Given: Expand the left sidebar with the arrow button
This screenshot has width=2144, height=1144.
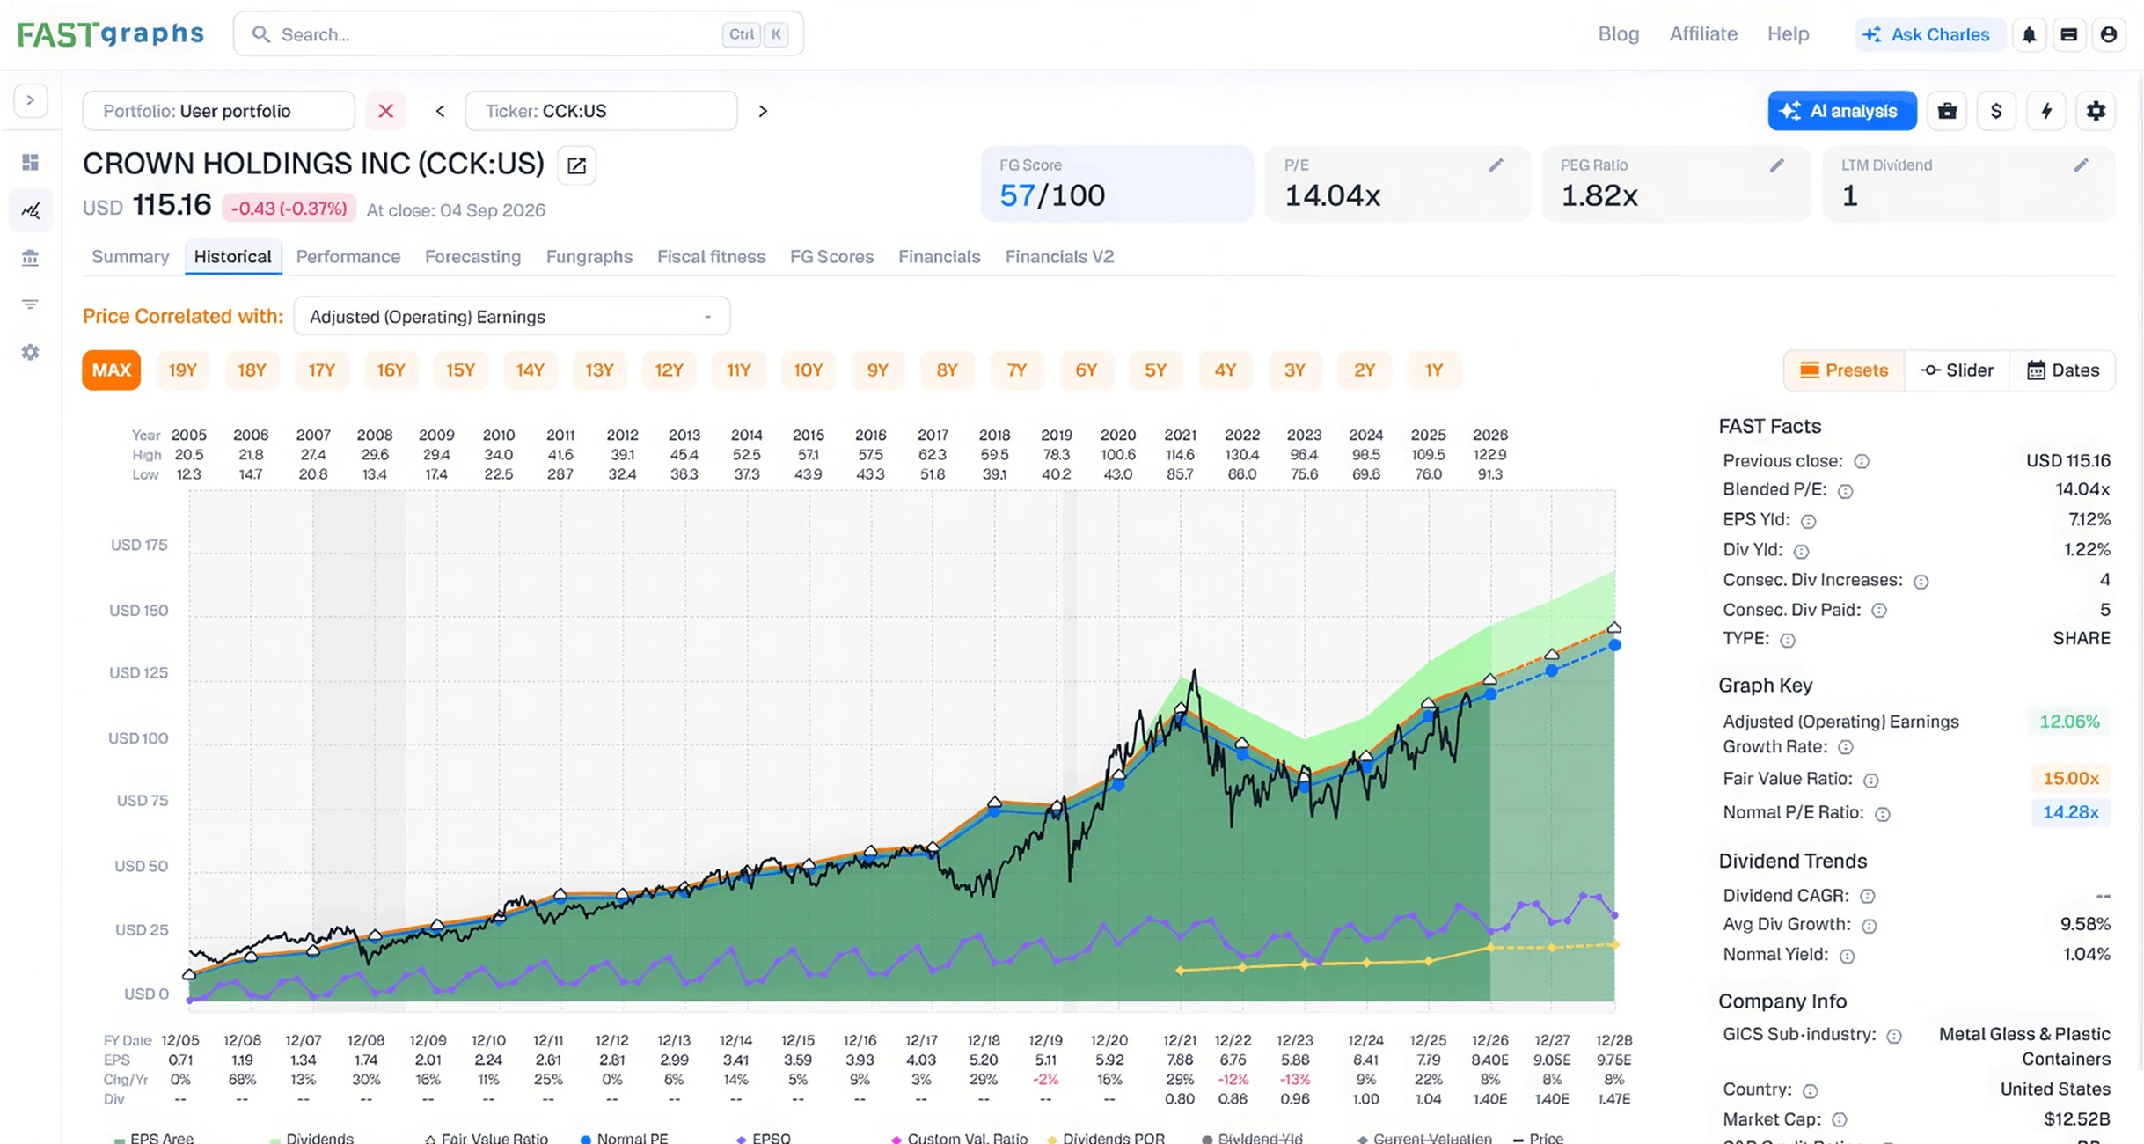Looking at the screenshot, I should [x=30, y=100].
